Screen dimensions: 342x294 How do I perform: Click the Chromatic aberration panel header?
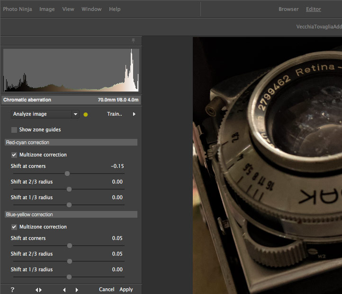click(x=71, y=100)
